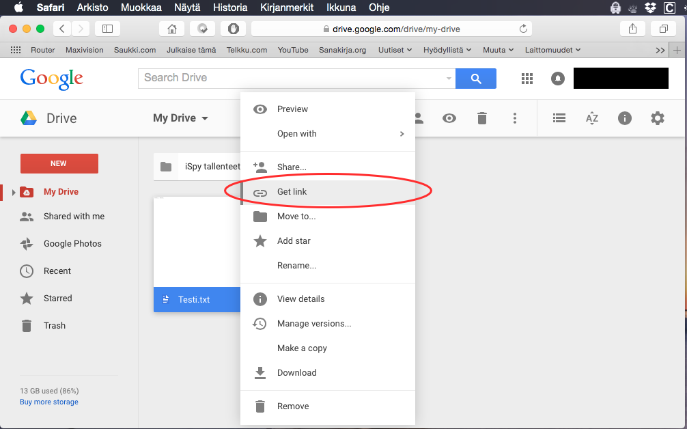Choose Download in the context menu
Screen dimensions: 687x429
click(x=296, y=373)
